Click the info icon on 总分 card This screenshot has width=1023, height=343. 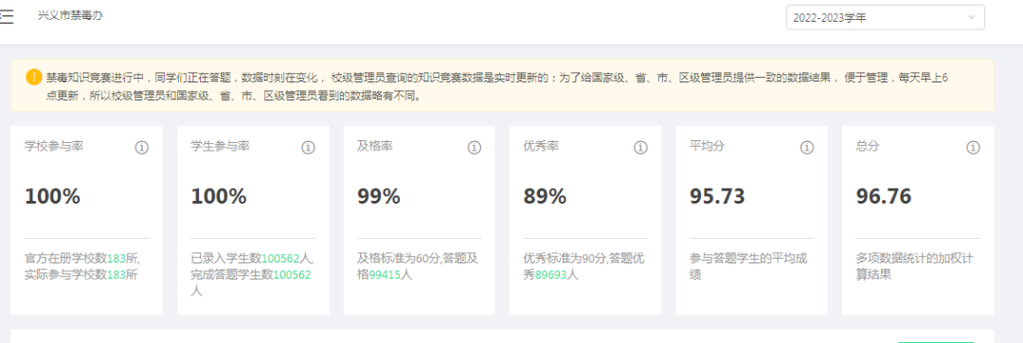(x=973, y=148)
